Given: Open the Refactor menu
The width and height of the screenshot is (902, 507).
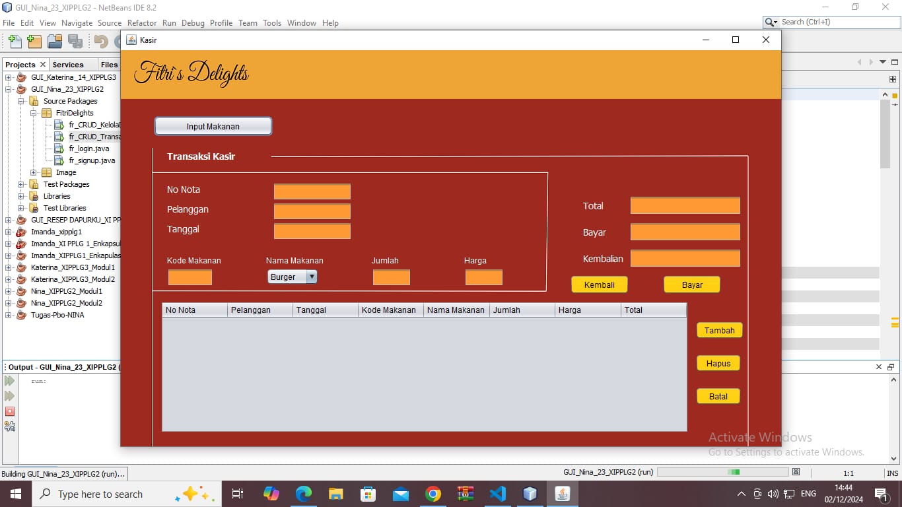Looking at the screenshot, I should (142, 22).
